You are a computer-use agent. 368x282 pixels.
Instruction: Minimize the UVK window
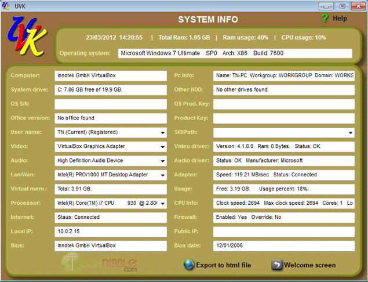pos(326,6)
